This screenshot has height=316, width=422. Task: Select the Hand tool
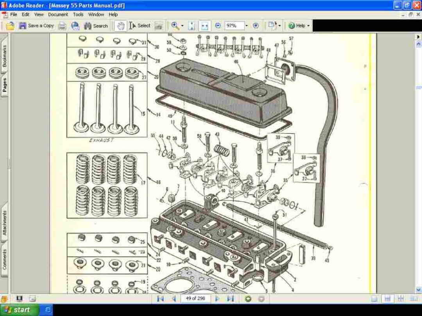click(x=120, y=26)
